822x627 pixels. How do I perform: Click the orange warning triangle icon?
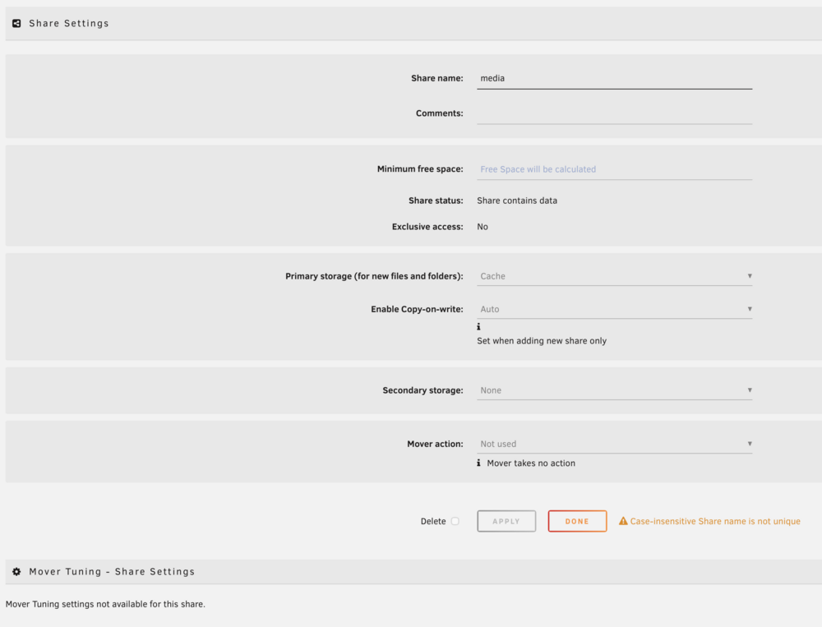(x=623, y=521)
